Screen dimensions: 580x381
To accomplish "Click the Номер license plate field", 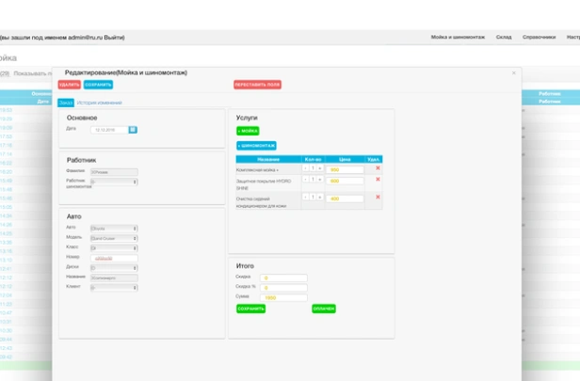I will click(113, 258).
